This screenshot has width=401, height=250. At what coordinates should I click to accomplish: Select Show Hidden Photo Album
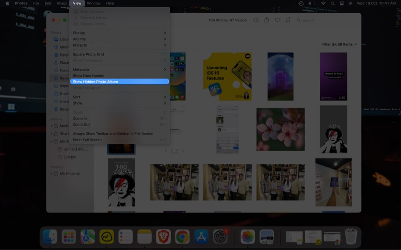pyautogui.click(x=119, y=82)
